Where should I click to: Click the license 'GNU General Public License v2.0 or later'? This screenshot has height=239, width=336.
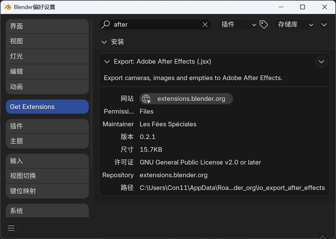[200, 162]
